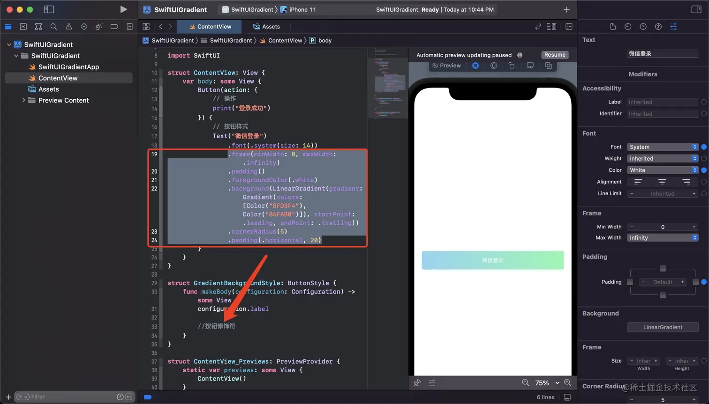The height and width of the screenshot is (404, 709).
Task: Open ContentView in the jump bar
Action: click(281, 41)
